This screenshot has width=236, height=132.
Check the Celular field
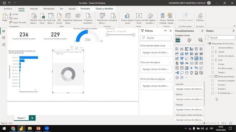pyautogui.click(x=212, y=52)
